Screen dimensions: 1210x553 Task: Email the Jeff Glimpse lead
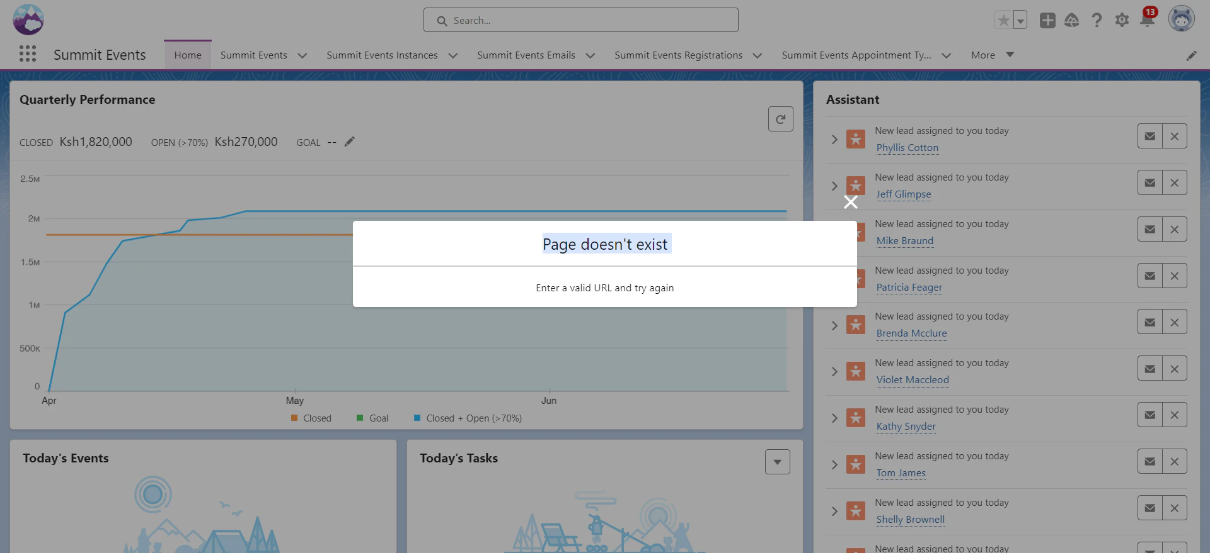click(1149, 182)
